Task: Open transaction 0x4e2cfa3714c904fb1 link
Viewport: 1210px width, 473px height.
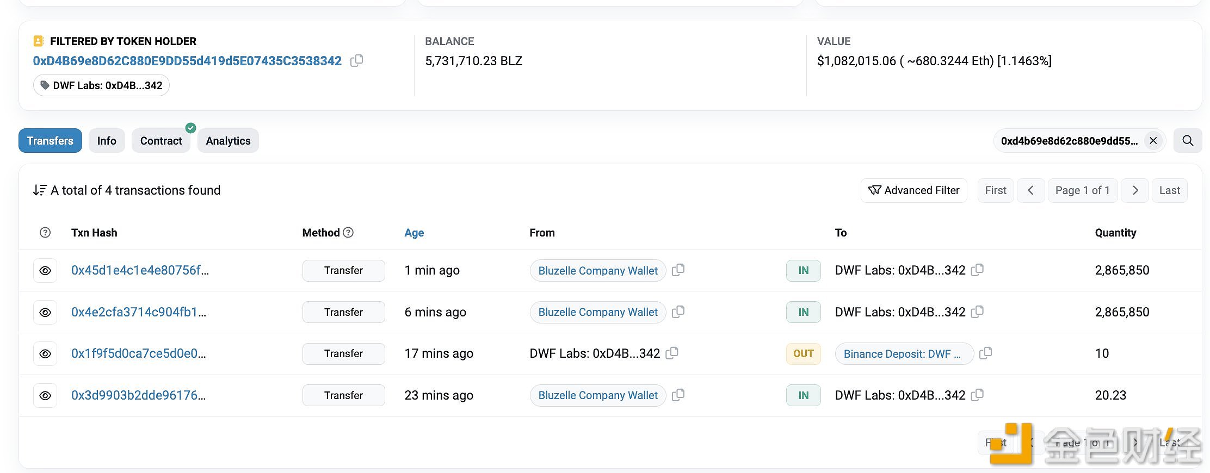Action: pyautogui.click(x=139, y=312)
